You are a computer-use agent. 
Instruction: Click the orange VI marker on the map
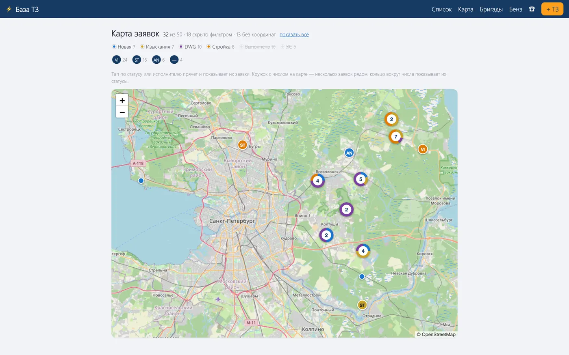coord(423,149)
